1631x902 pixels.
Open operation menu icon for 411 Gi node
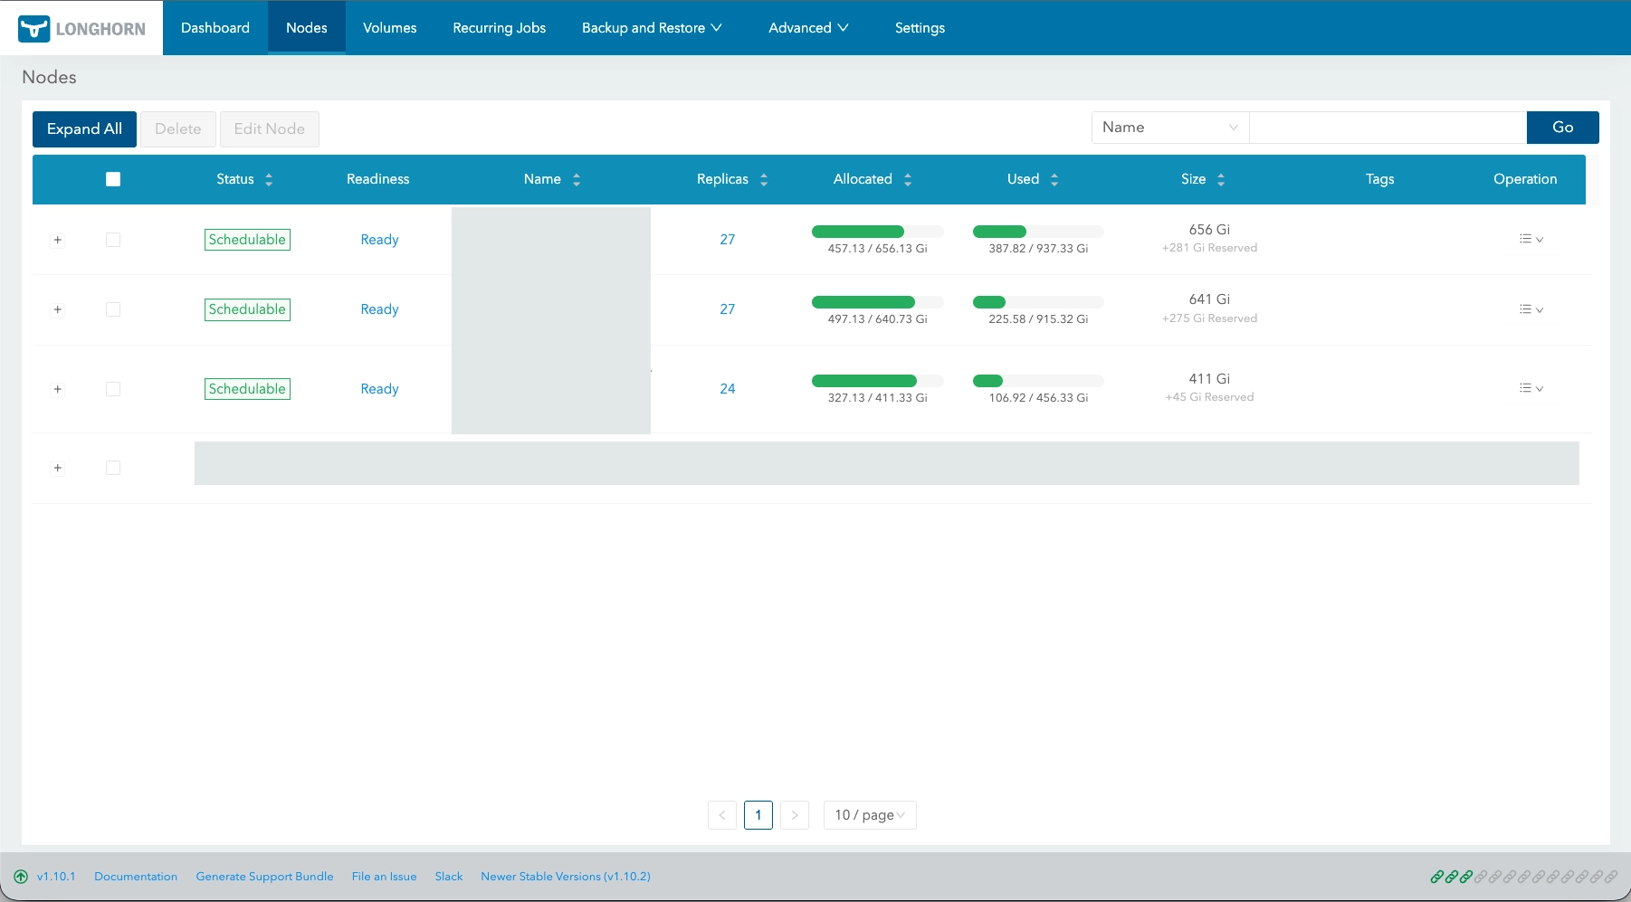tap(1531, 388)
